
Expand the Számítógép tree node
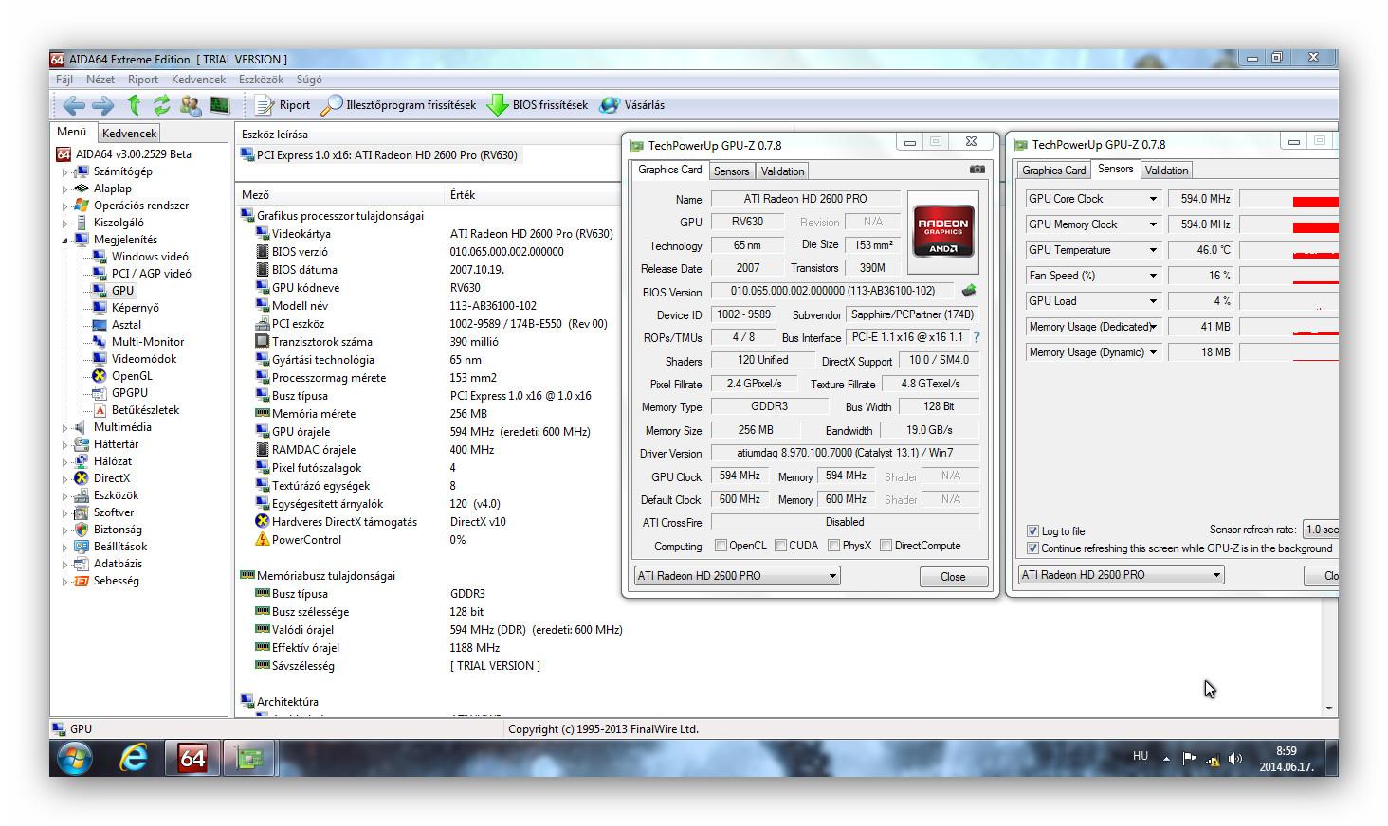click(x=65, y=172)
